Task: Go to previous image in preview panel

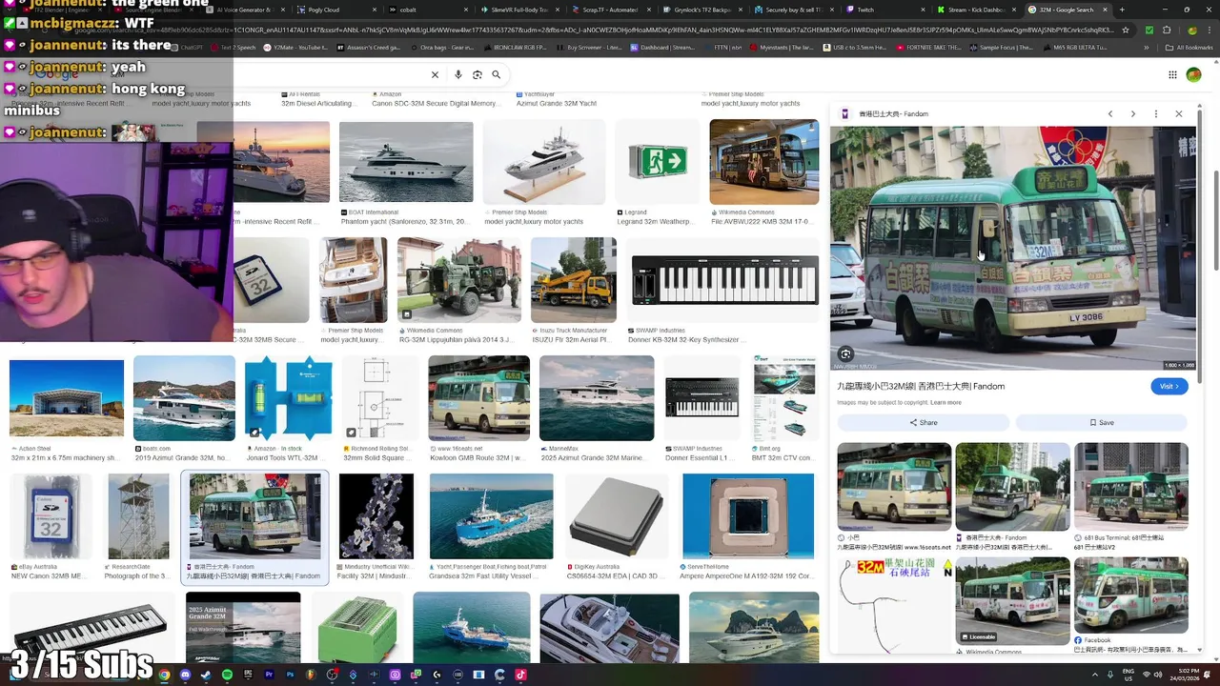Action: point(1110,114)
